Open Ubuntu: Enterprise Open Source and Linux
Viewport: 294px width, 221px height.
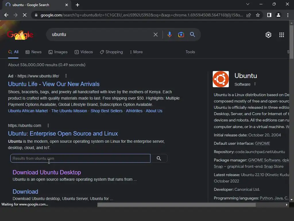click(x=63, y=134)
